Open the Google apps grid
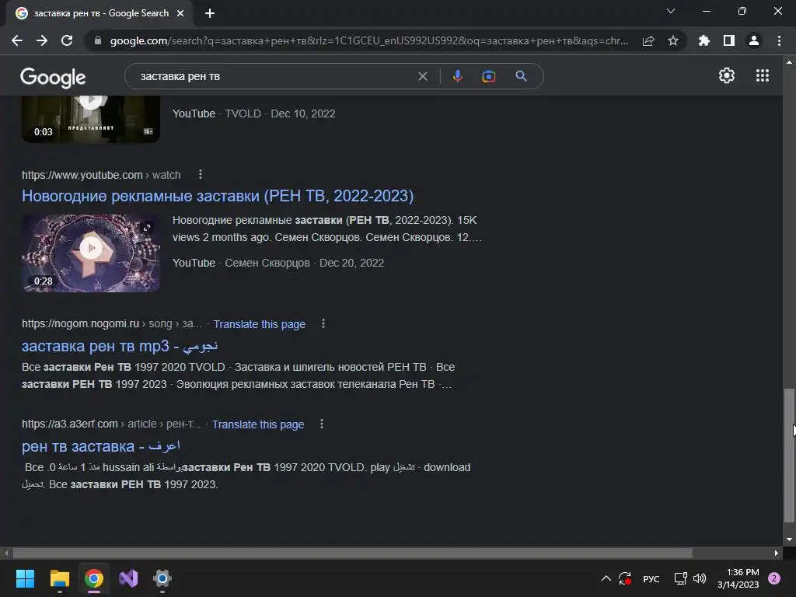 (763, 75)
